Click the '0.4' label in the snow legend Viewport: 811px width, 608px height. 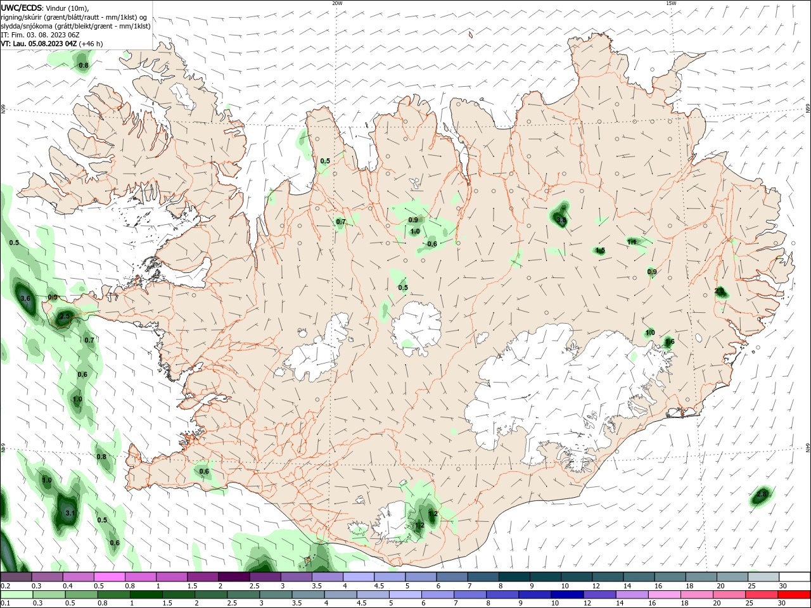tap(68, 586)
